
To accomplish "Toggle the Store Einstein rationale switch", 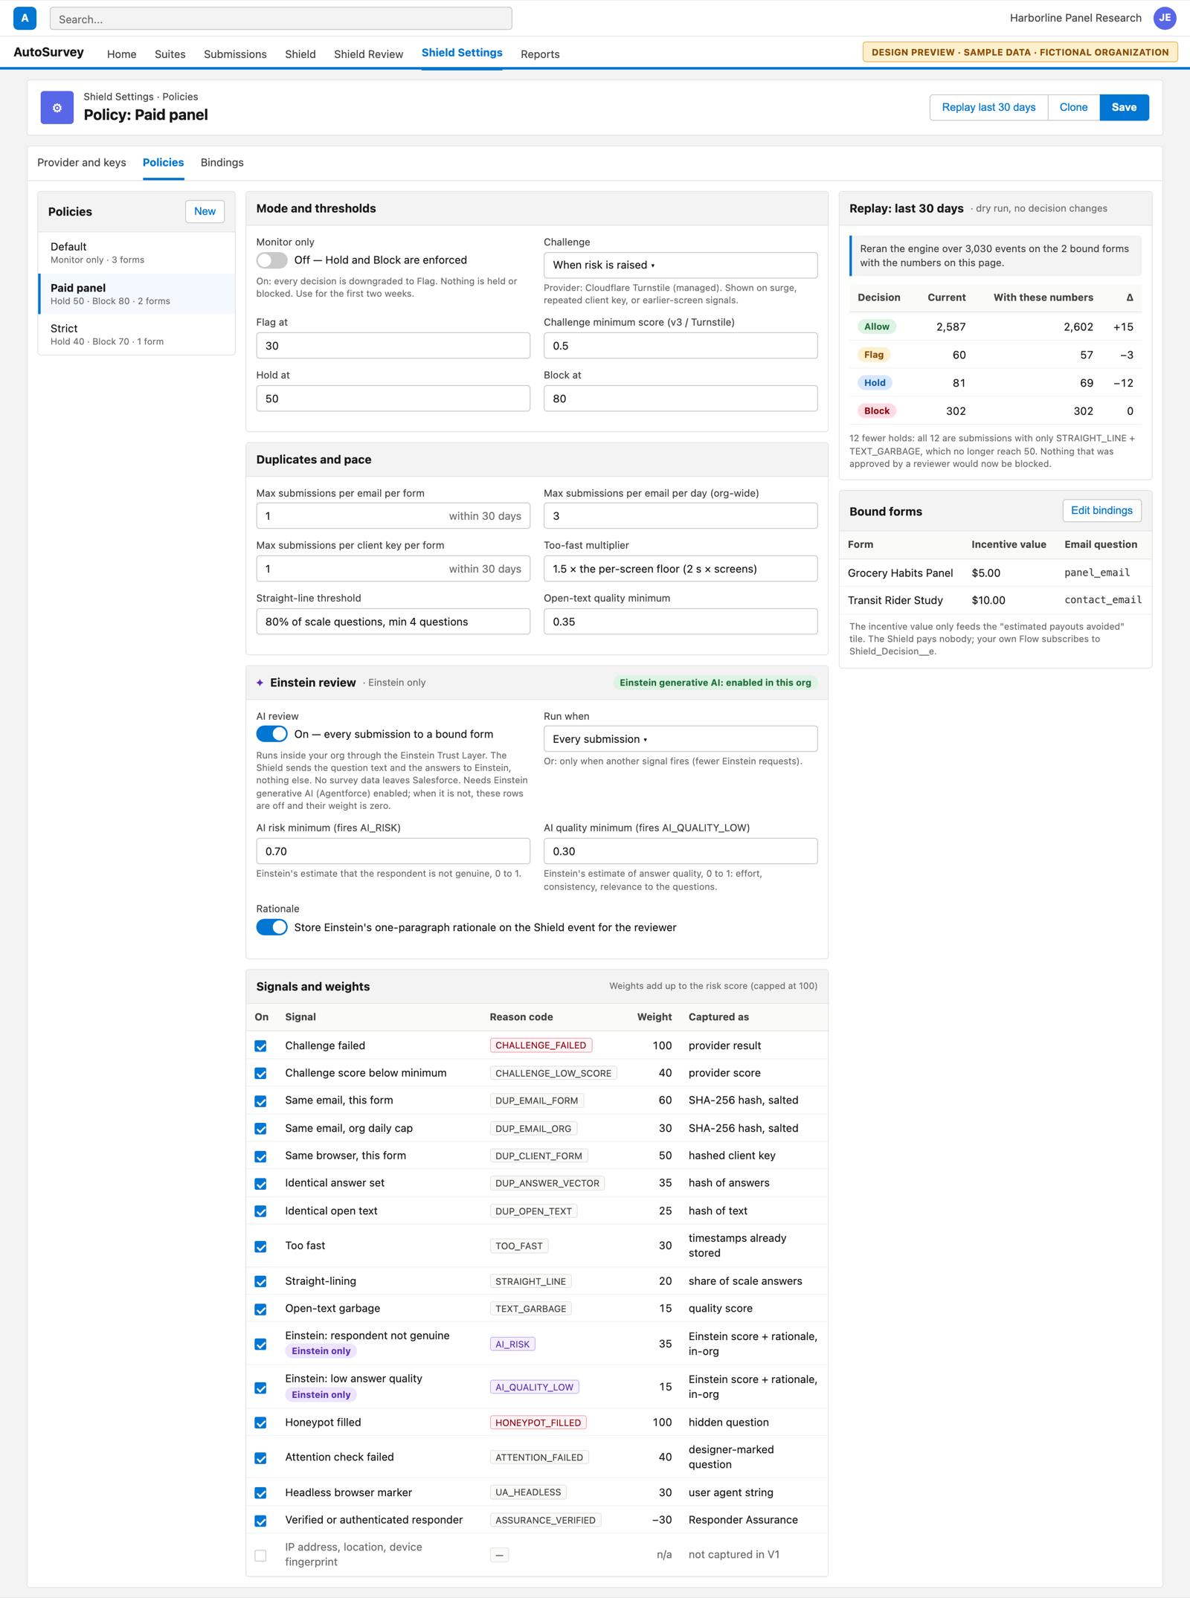I will pos(271,927).
